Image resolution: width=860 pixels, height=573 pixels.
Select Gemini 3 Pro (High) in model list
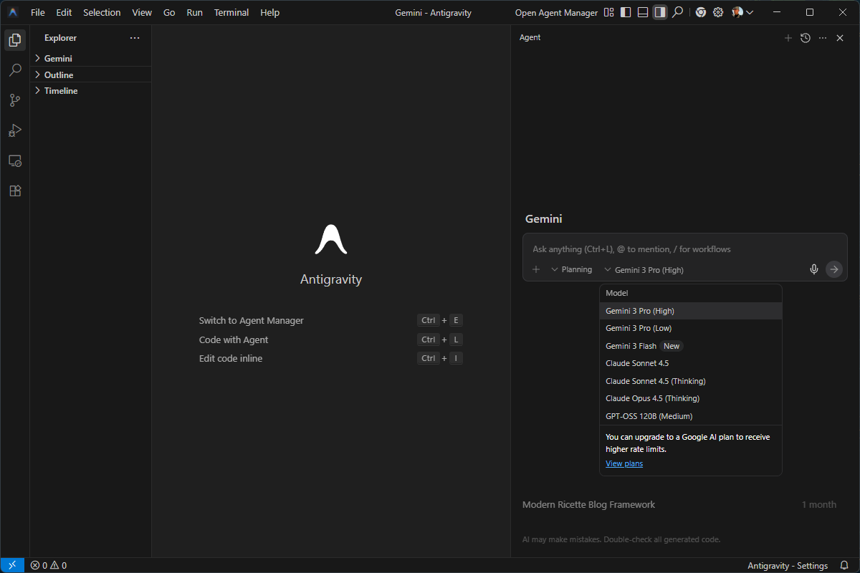[690, 311]
